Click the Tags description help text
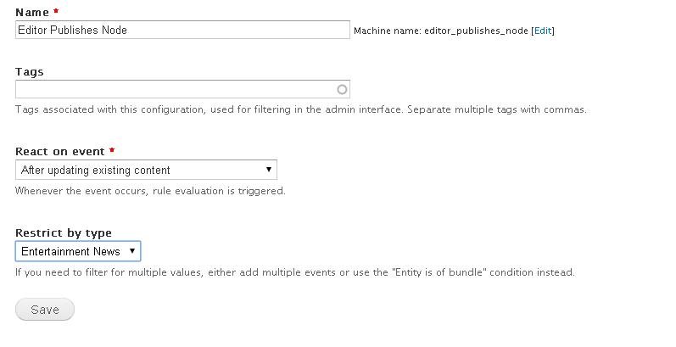Image resolution: width=676 pixels, height=347 pixels. tap(301, 109)
